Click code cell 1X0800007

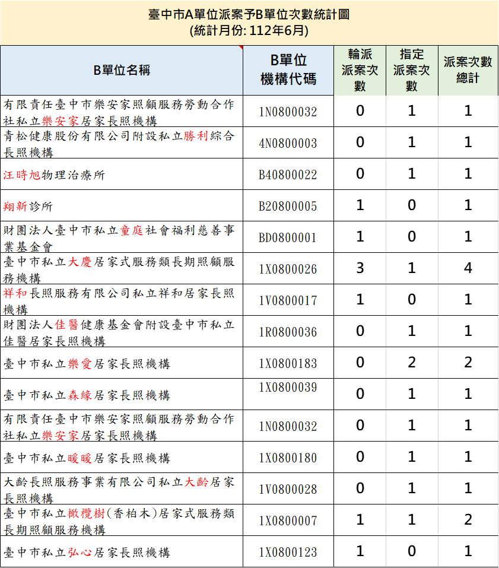(288, 521)
